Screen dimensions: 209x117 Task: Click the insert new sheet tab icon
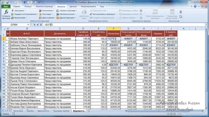88,111
